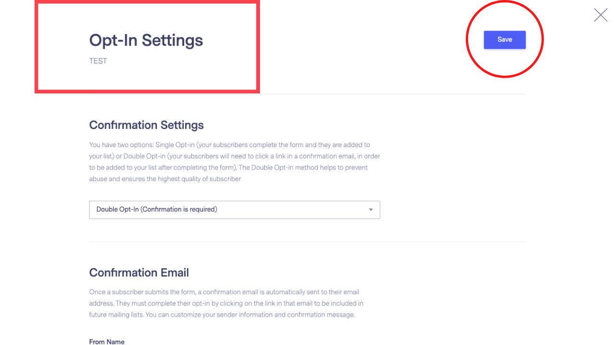This screenshot has height=345, width=614.
Task: Click the Confirmation Settings section heading
Action: tap(146, 125)
